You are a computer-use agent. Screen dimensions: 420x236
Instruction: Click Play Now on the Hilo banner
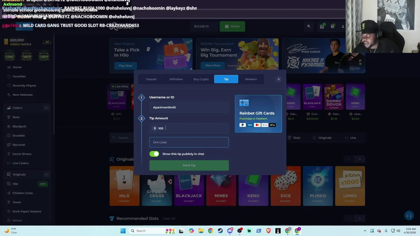coord(125,66)
